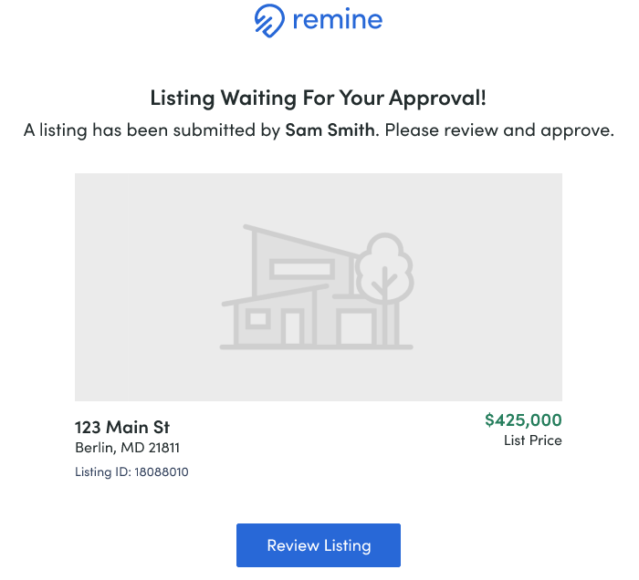The height and width of the screenshot is (580, 639).
Task: Click the front door of house illustration
Action: pos(293,328)
